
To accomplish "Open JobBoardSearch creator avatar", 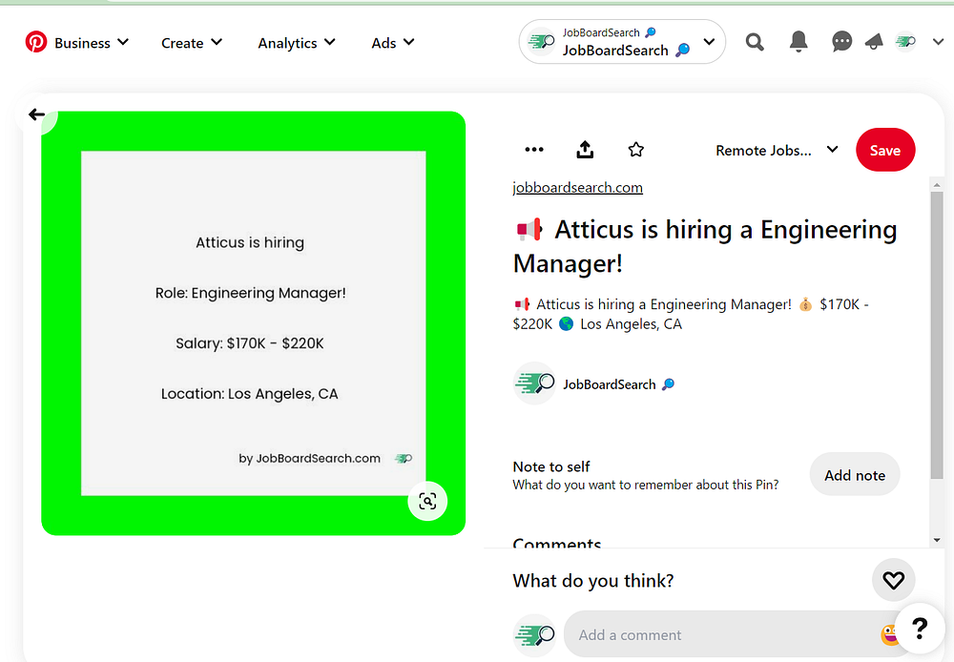I will (534, 383).
